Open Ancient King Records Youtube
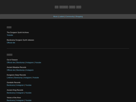 pyautogui.click(x=28, y=93)
